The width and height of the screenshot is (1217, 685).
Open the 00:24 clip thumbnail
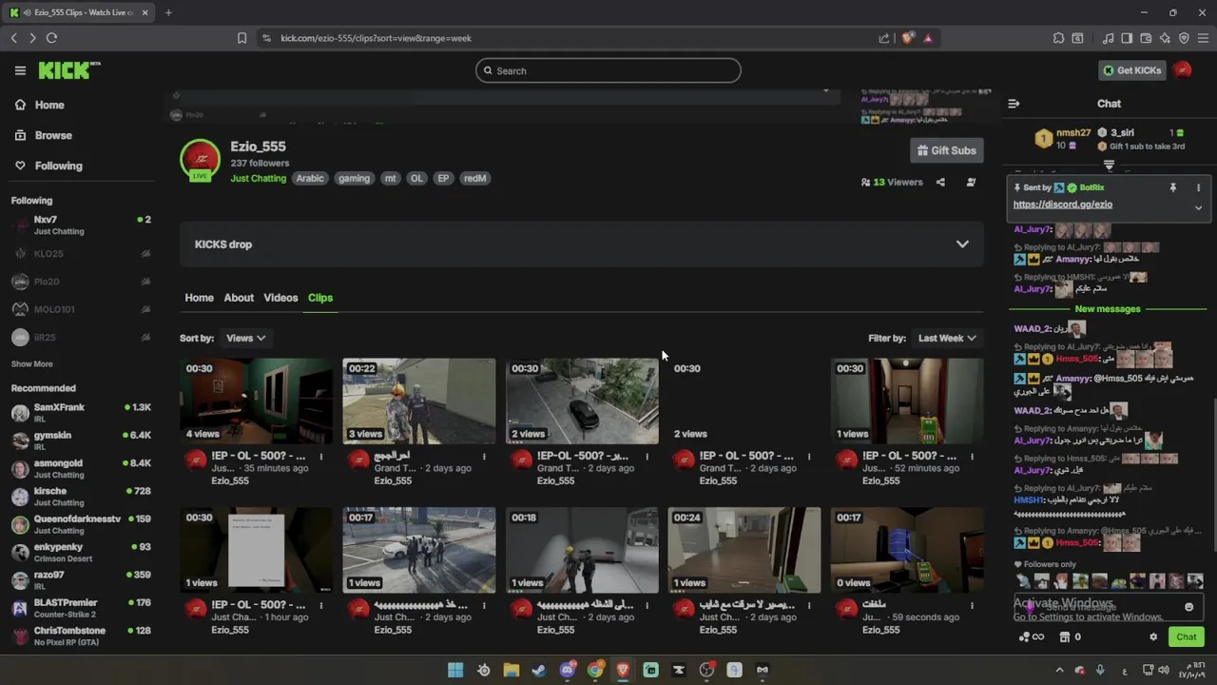click(744, 550)
